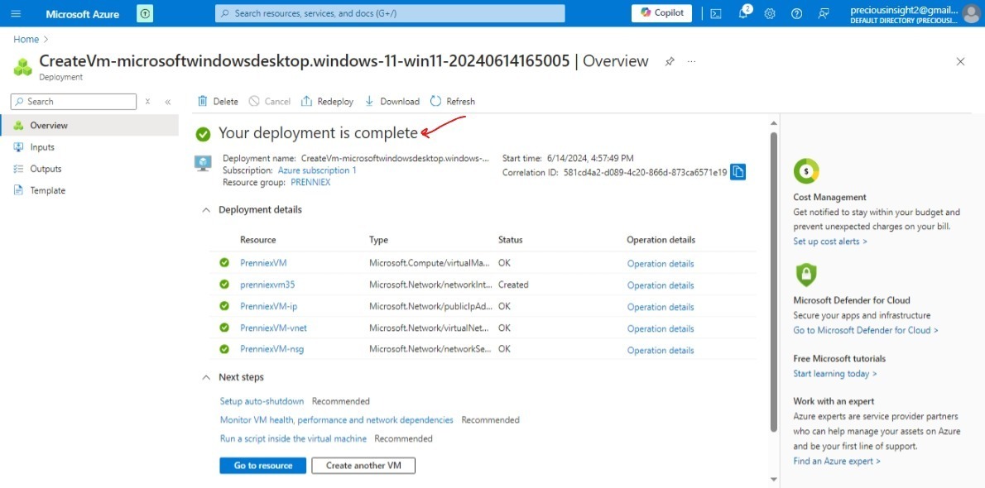Click Setup auto-shutdown link

pyautogui.click(x=262, y=400)
